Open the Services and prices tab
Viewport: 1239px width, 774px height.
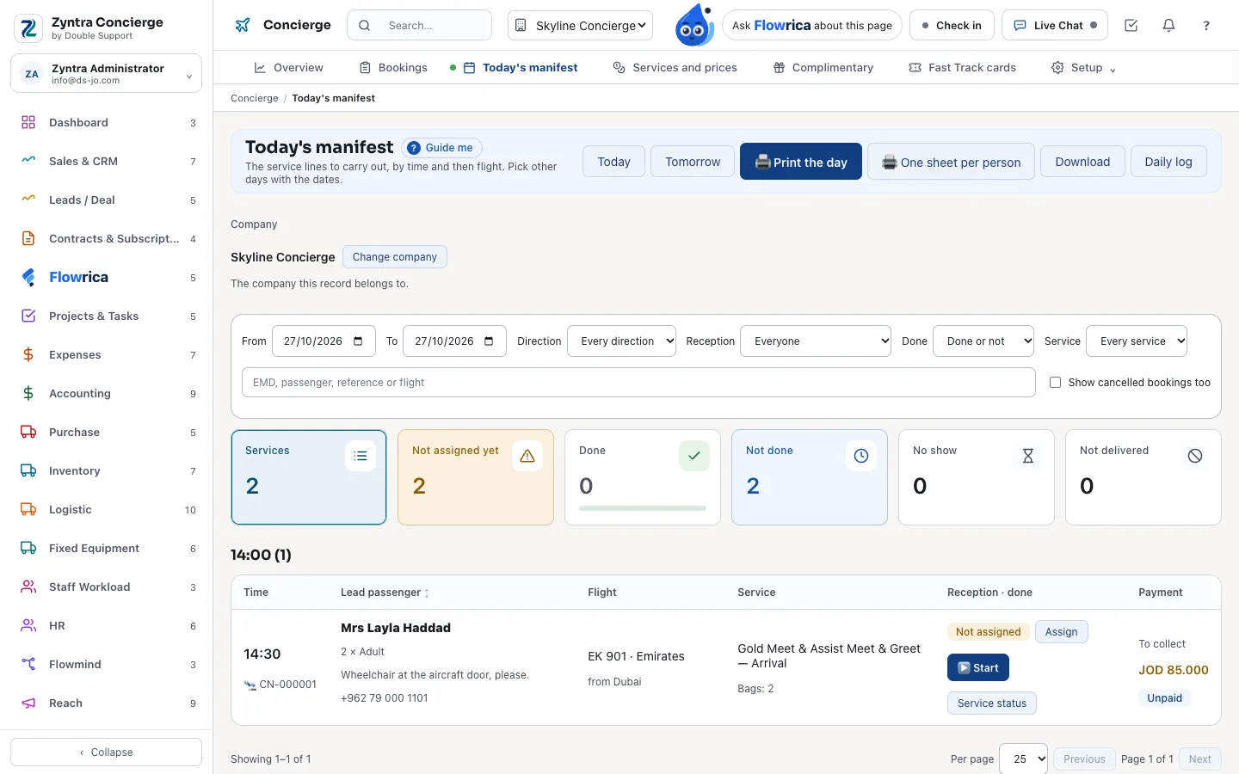click(x=675, y=67)
